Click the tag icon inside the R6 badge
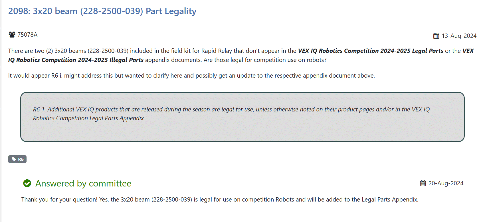The image size is (483, 222). 14,159
